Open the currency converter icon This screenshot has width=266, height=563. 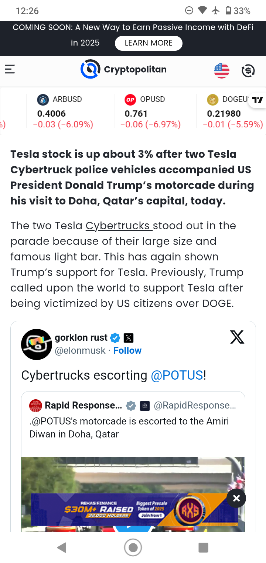(x=248, y=70)
